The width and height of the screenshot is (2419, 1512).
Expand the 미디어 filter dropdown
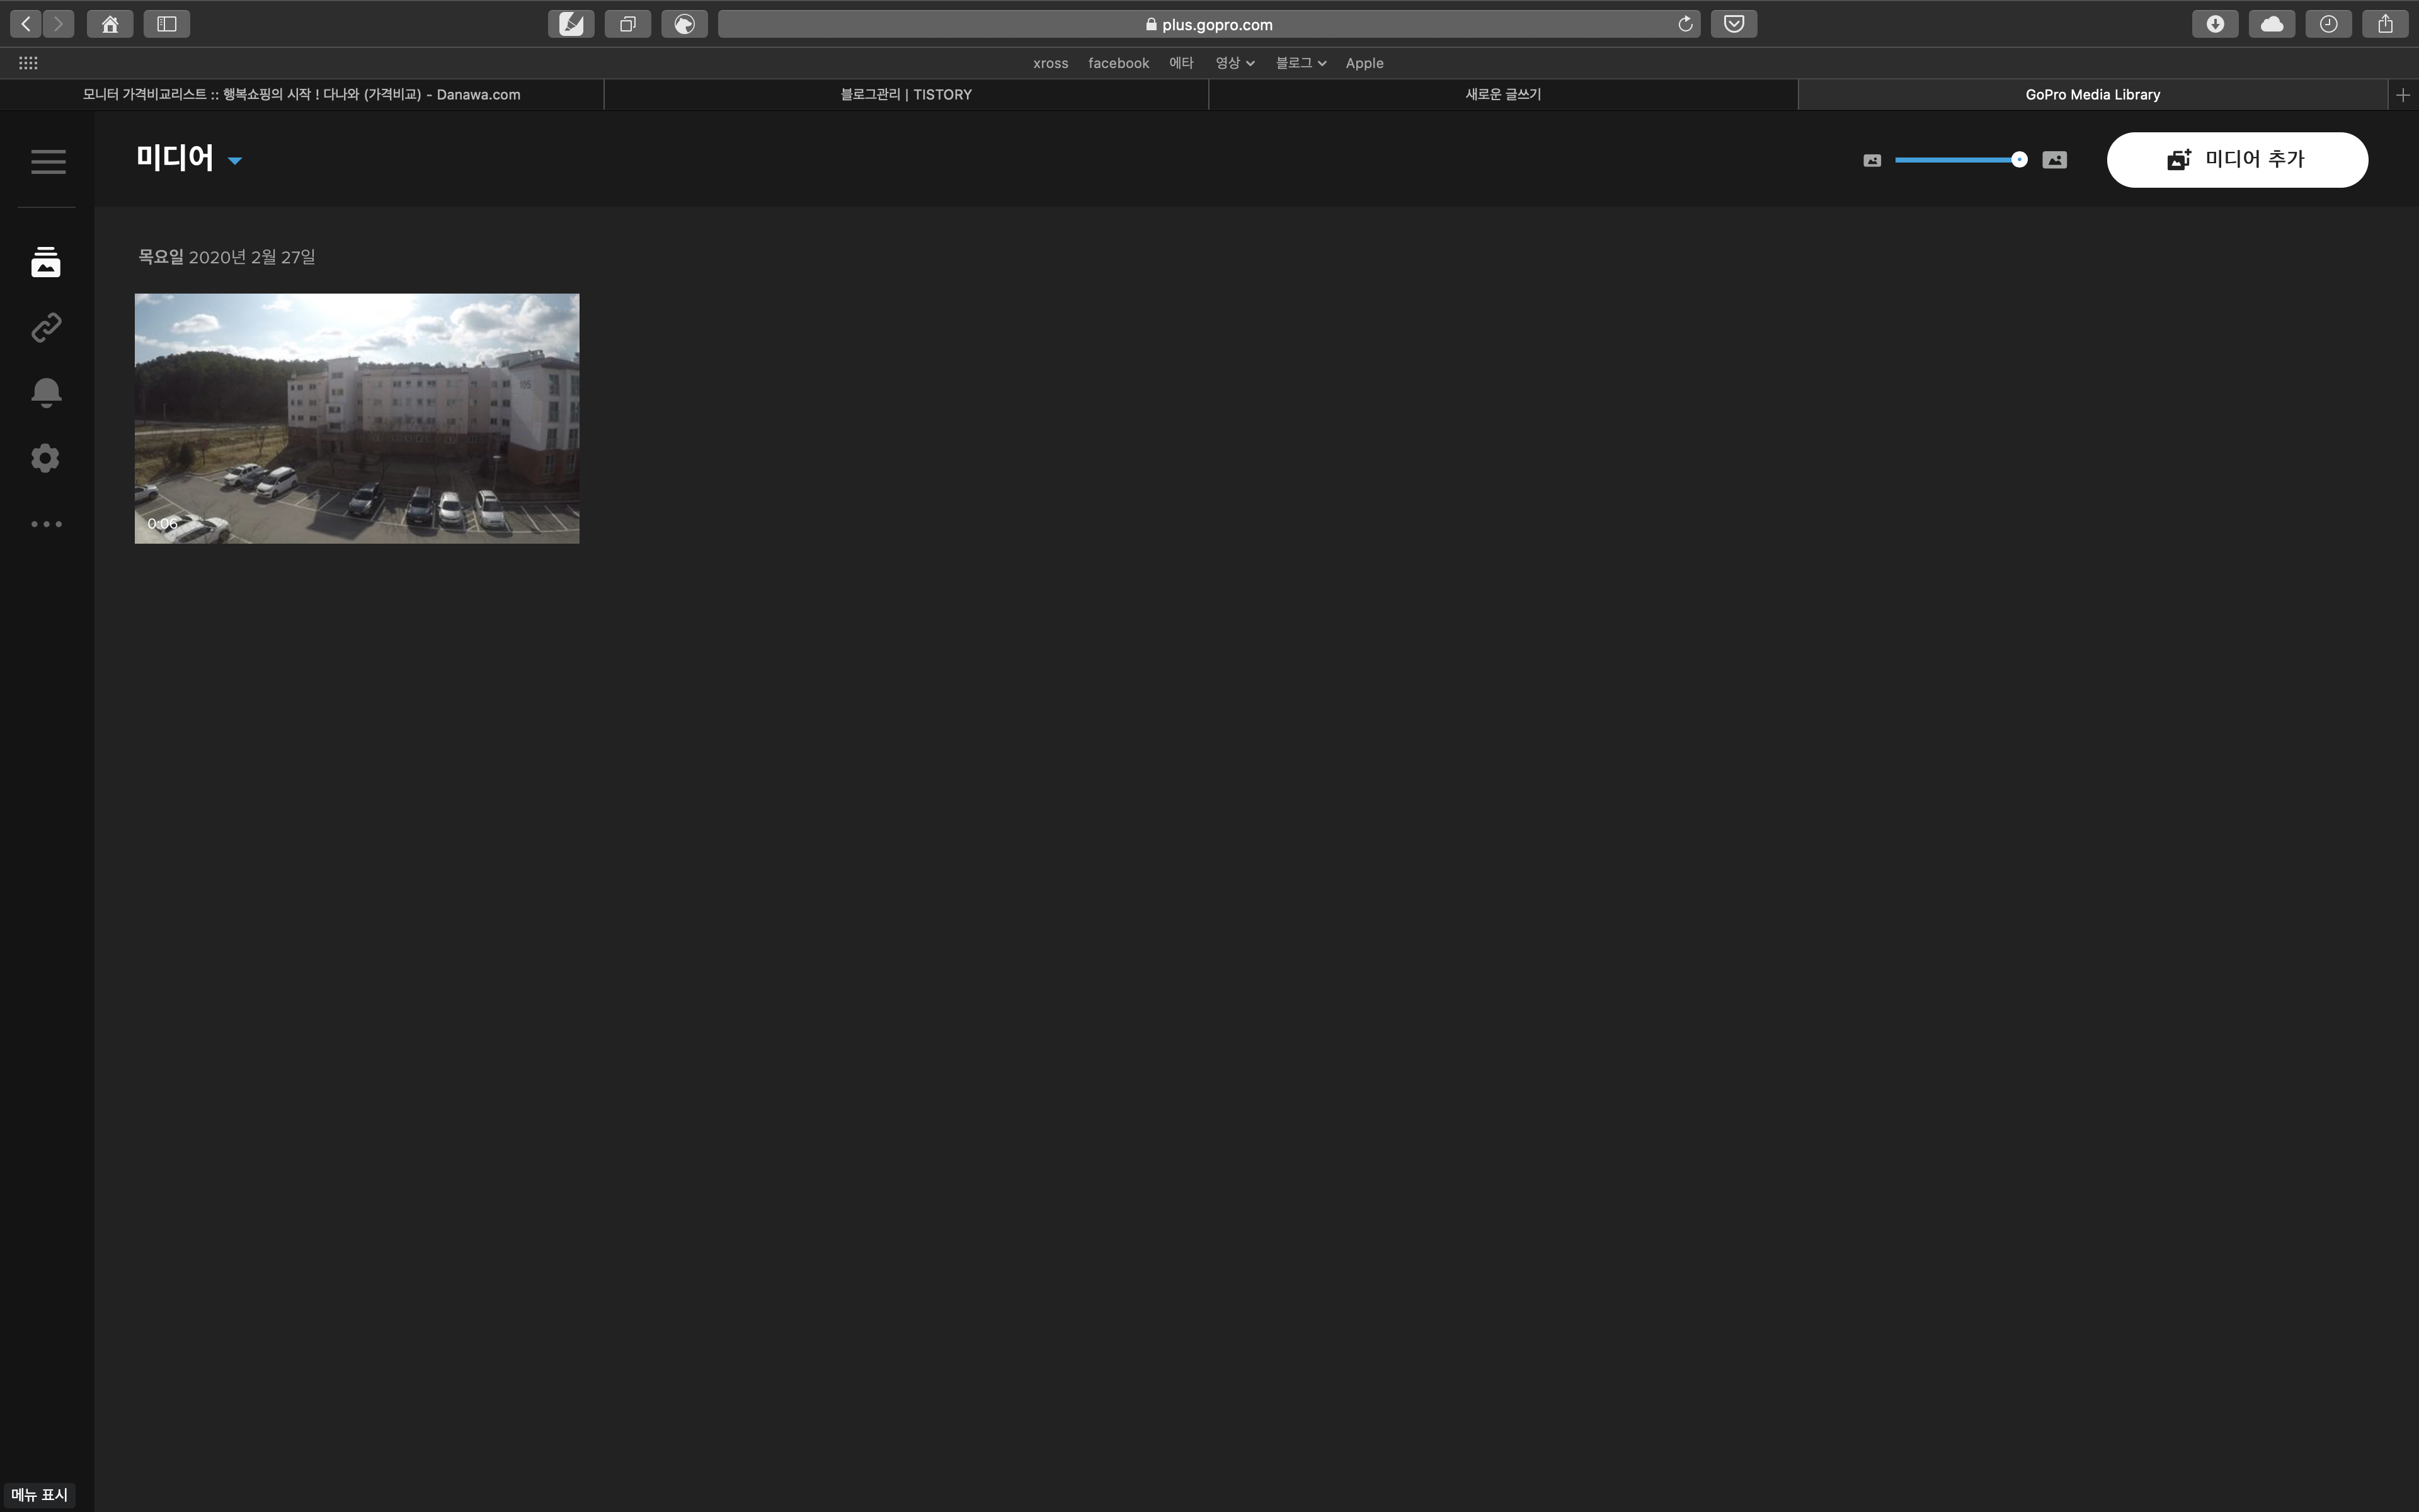[x=234, y=160]
